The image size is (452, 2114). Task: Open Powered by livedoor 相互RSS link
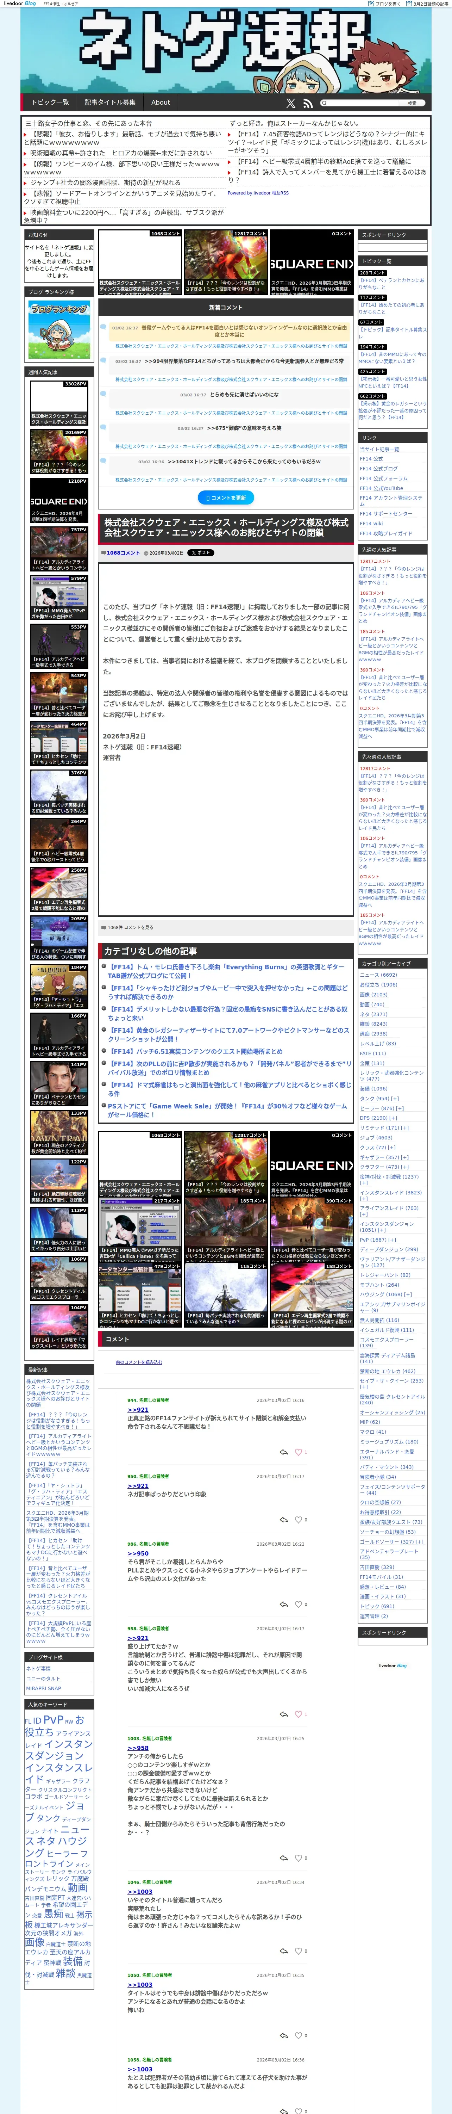point(258,193)
